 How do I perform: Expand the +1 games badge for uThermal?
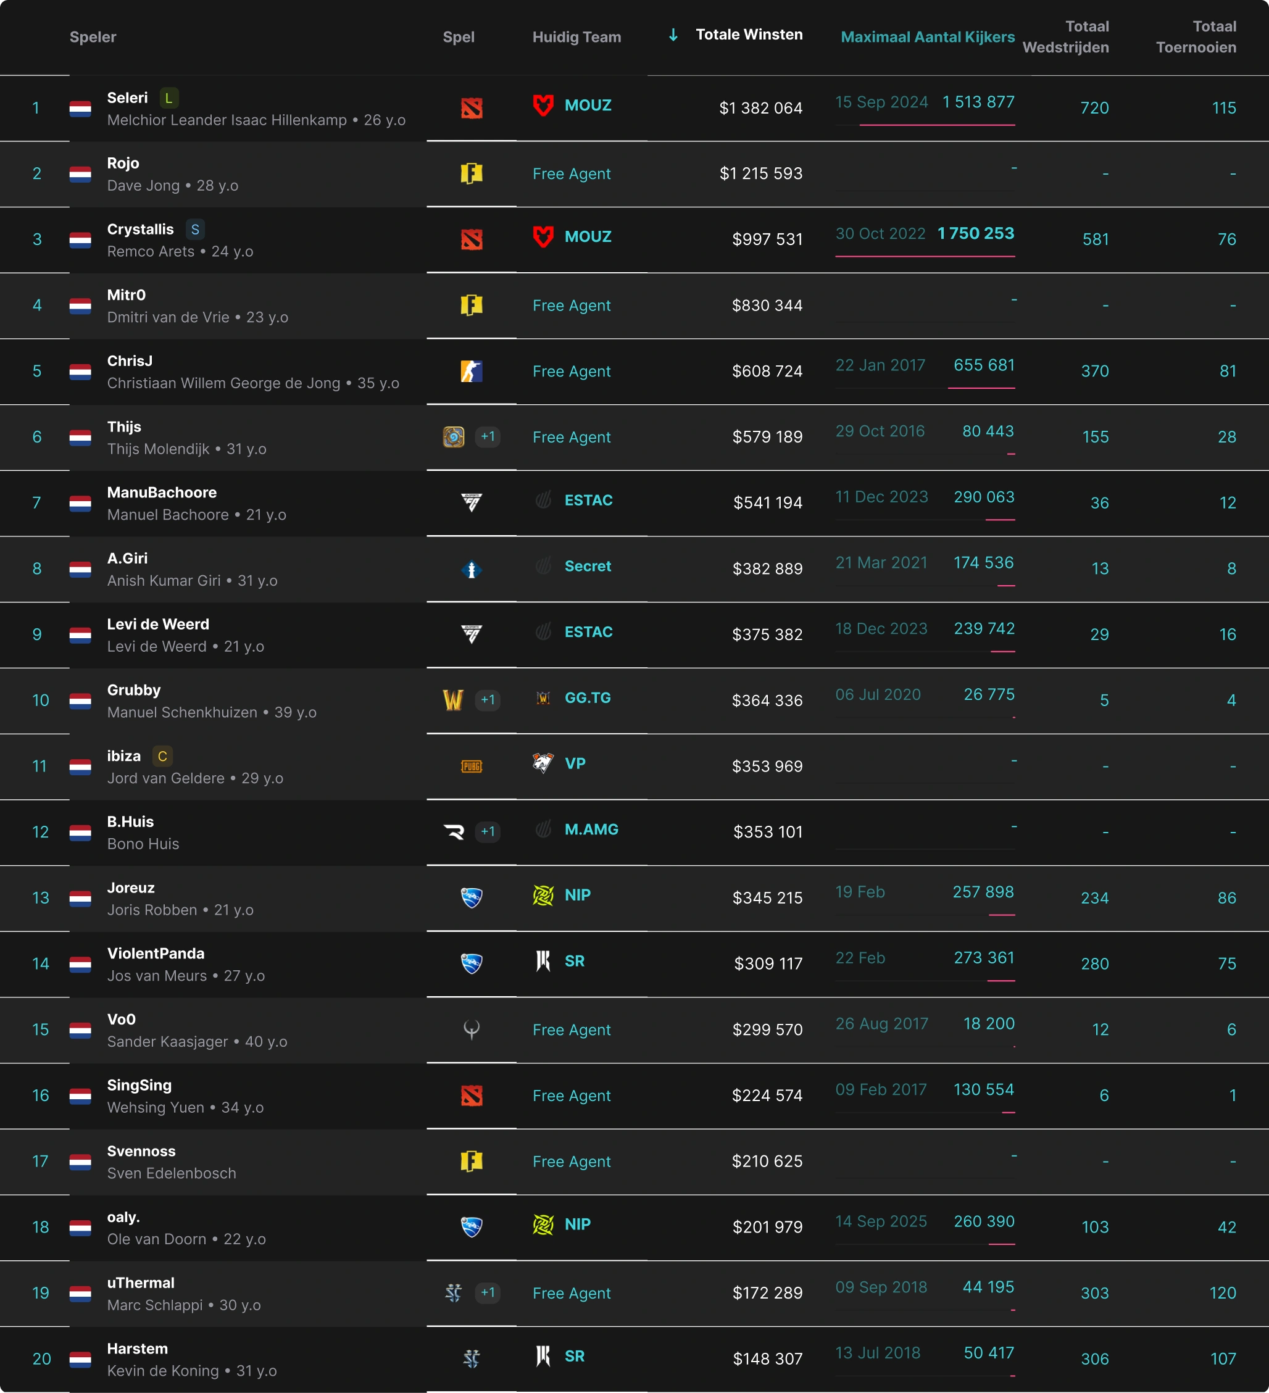(x=488, y=1293)
